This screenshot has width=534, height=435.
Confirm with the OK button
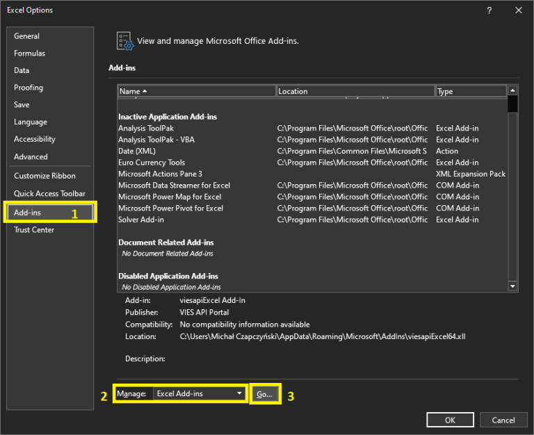point(450,420)
